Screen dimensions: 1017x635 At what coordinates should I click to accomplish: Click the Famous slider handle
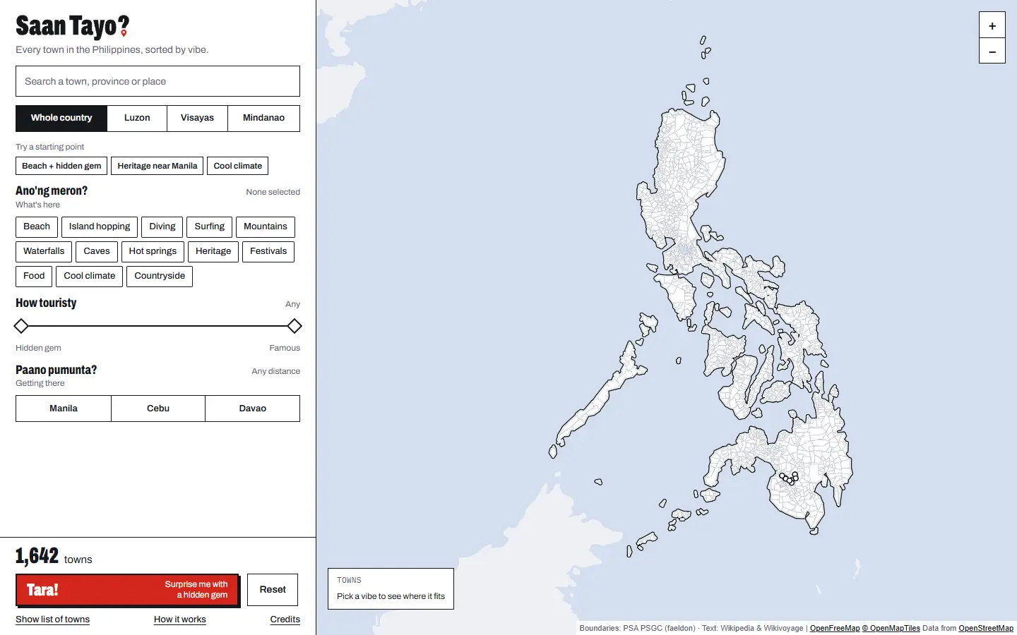[x=295, y=326]
